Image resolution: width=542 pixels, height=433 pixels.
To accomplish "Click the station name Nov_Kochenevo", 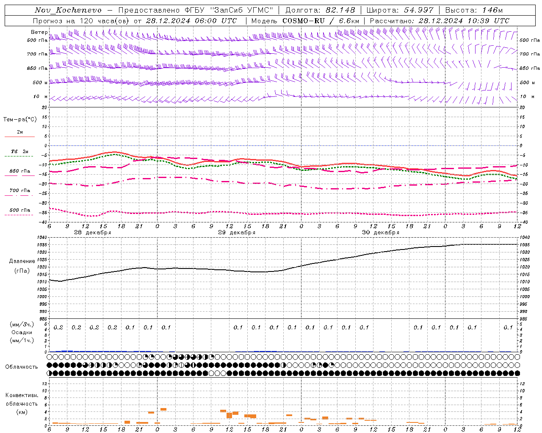I will tap(68, 10).
